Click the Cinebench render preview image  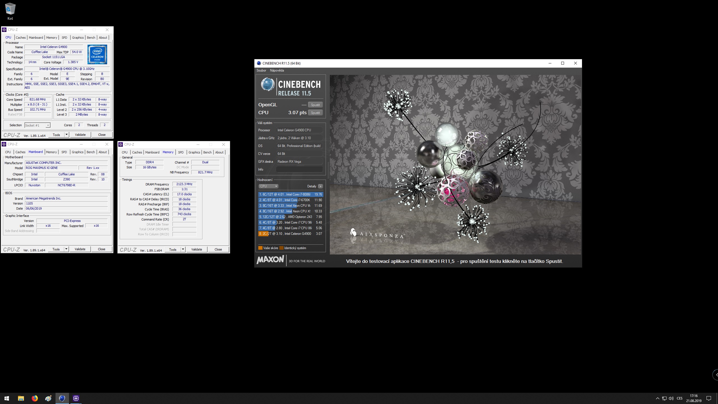(x=455, y=165)
